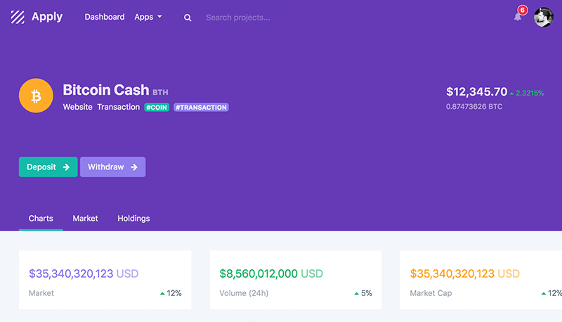
Task: Click the Volume (24h) stats card
Action: coord(296,280)
